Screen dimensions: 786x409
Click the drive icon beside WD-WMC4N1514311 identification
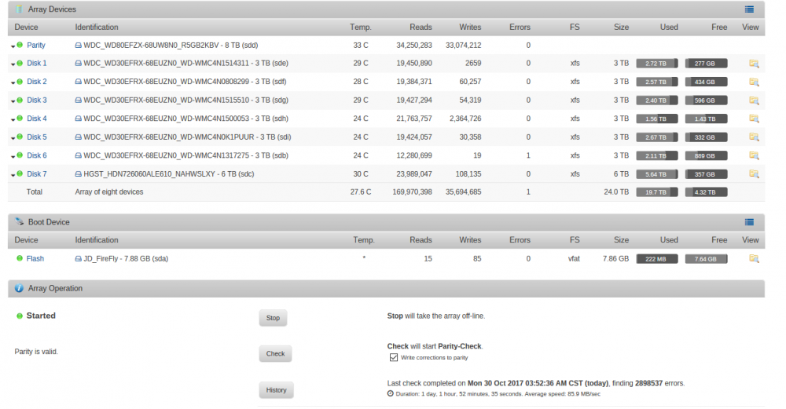click(78, 63)
